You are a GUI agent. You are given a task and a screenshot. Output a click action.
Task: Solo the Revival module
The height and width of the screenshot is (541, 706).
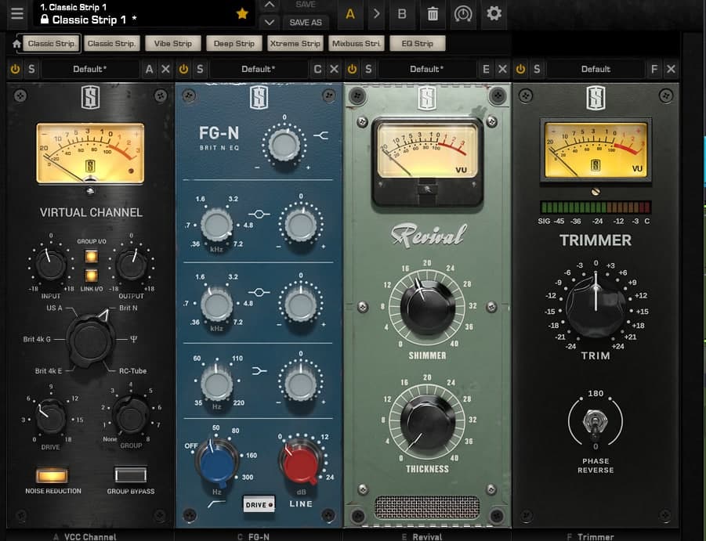coord(368,69)
